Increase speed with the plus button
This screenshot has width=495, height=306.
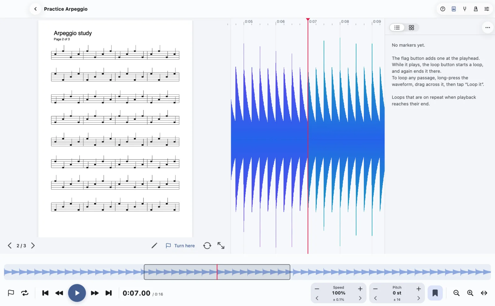pyautogui.click(x=360, y=289)
